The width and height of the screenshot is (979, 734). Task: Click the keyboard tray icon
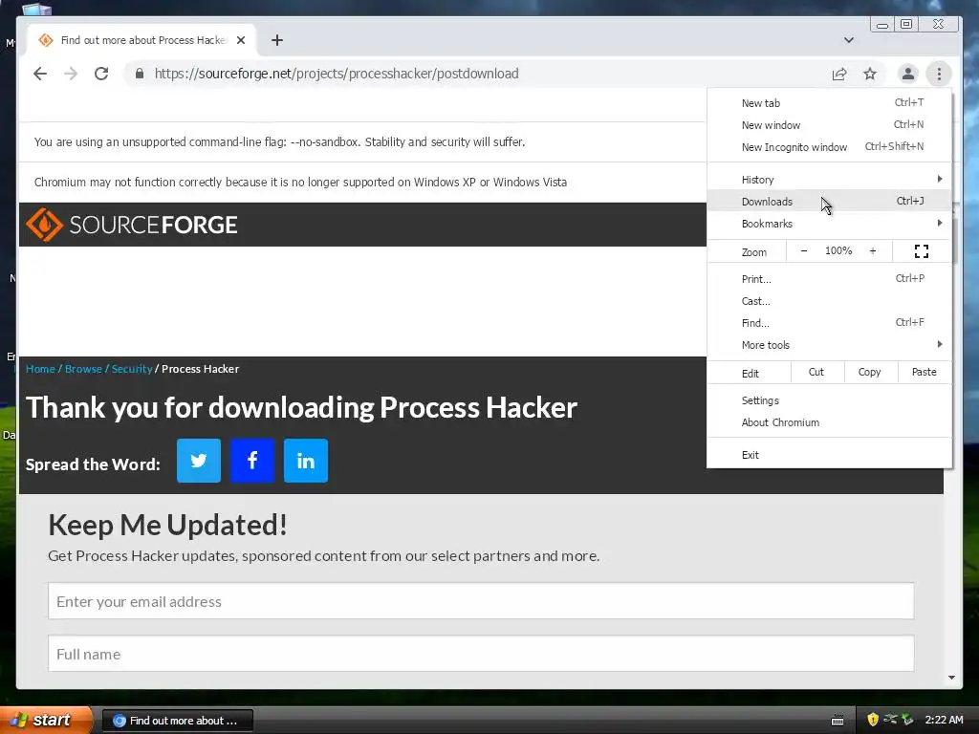coord(838,721)
